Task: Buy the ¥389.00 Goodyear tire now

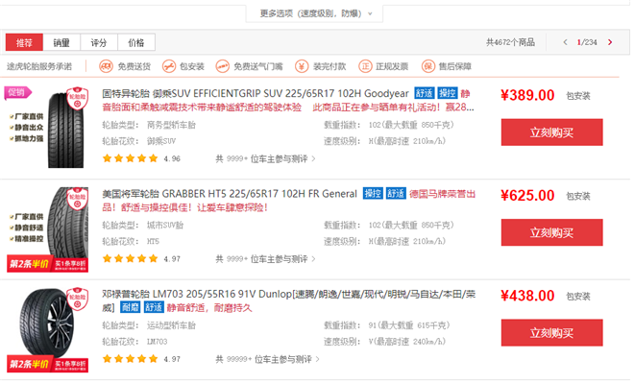Action: 552,132
